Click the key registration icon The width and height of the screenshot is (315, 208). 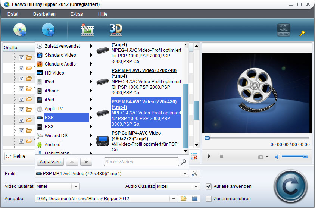click(302, 33)
